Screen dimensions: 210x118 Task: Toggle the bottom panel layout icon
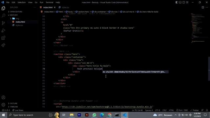point(180,2)
